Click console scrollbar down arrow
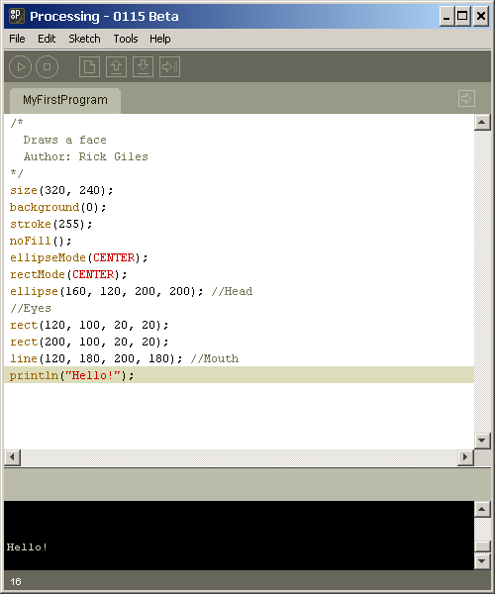This screenshot has width=495, height=594. tap(482, 561)
